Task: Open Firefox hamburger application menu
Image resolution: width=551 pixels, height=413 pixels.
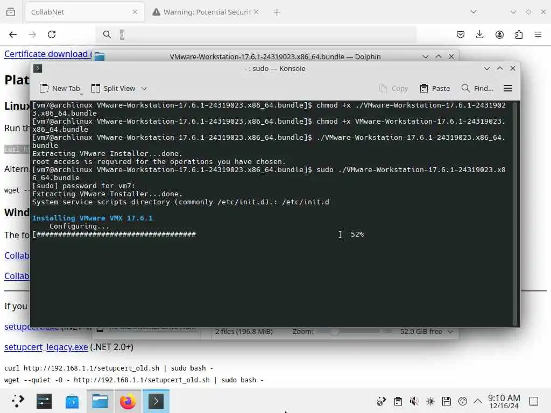Action: (x=538, y=34)
